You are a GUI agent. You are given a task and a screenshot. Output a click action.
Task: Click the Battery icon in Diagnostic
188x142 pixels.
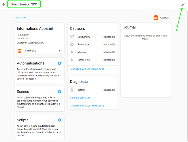pyautogui.click(x=72, y=90)
